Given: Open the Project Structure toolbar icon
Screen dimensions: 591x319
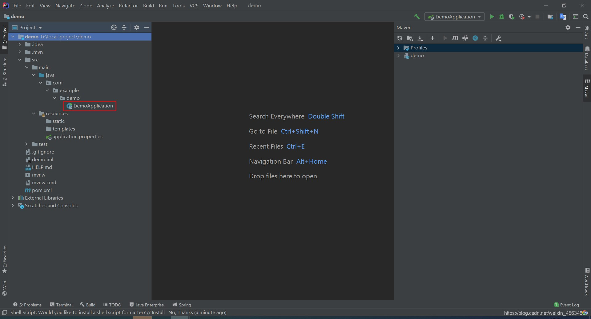Looking at the screenshot, I should pos(550,17).
